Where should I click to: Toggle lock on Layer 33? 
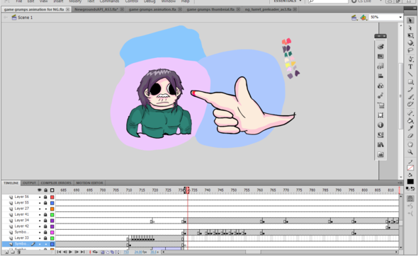(x=45, y=238)
